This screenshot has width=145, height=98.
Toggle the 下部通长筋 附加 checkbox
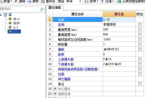pos(140,64)
